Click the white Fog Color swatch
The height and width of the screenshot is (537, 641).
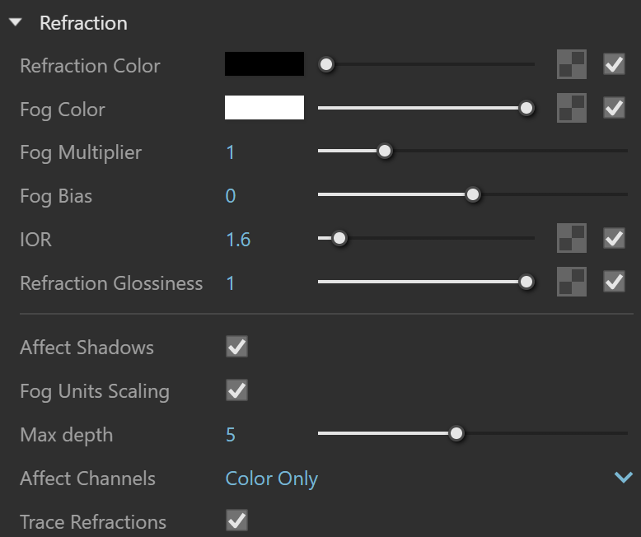pos(264,107)
